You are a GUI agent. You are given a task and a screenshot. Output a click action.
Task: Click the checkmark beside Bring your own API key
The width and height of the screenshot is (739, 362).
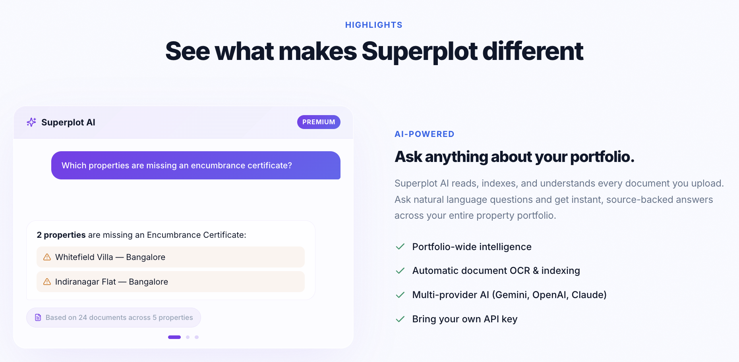[400, 319]
